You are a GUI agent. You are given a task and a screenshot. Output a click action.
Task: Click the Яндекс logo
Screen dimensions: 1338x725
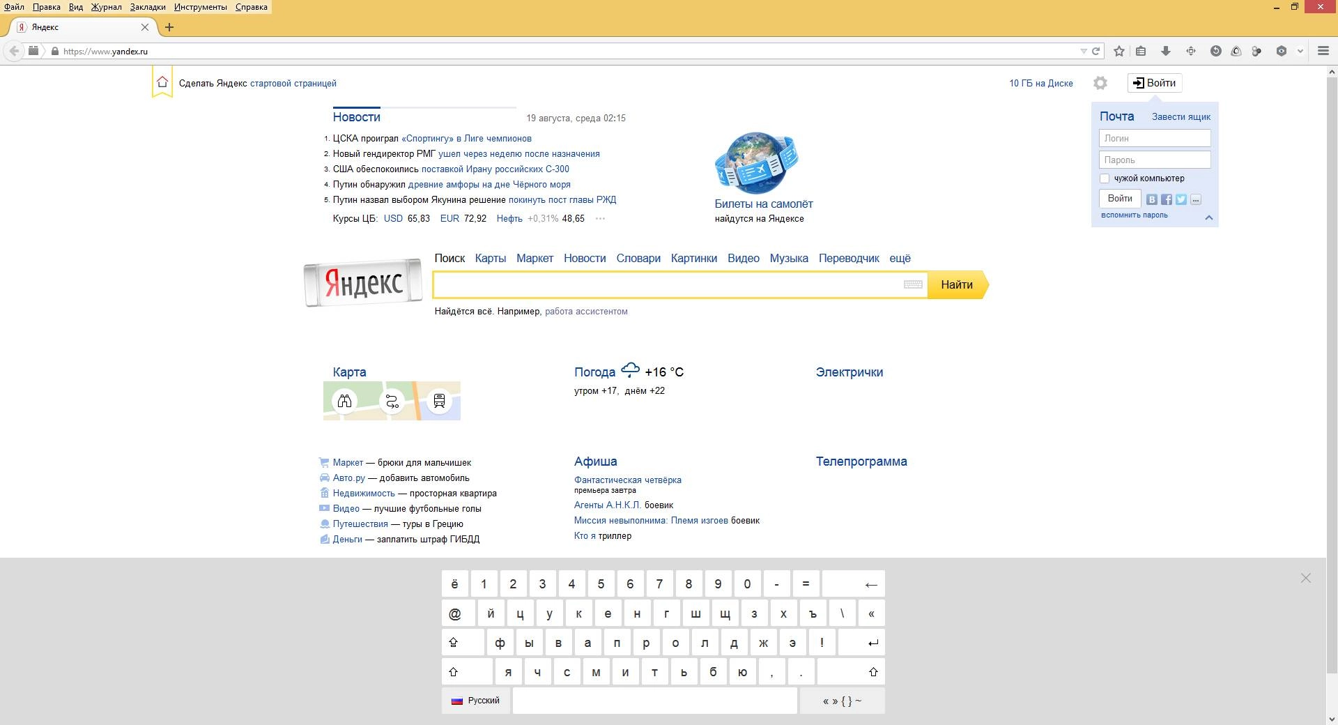coord(363,282)
